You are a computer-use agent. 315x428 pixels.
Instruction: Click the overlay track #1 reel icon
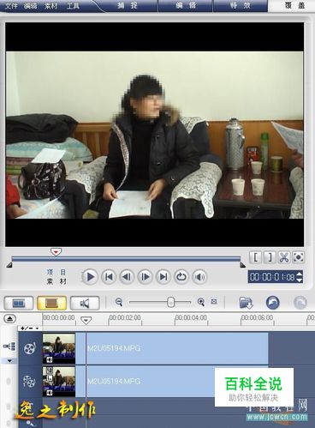[29, 381]
